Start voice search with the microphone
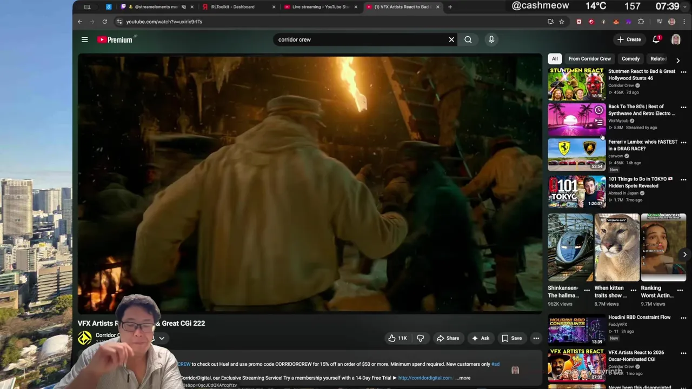Screen dimensions: 692x389 (x=491, y=39)
